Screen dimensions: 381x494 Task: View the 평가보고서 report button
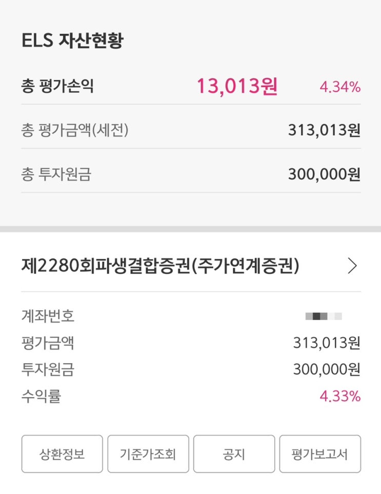coord(320,454)
